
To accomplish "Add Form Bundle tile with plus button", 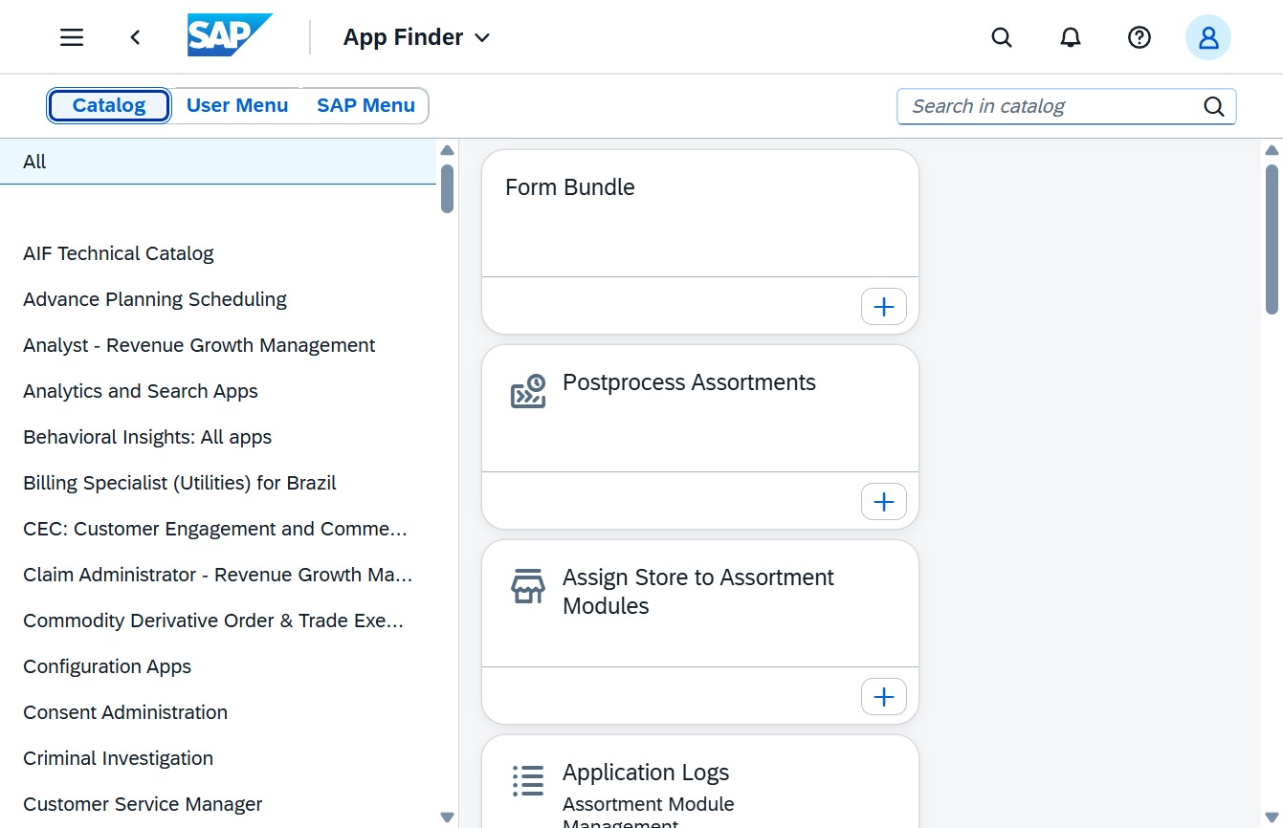I will click(x=884, y=306).
